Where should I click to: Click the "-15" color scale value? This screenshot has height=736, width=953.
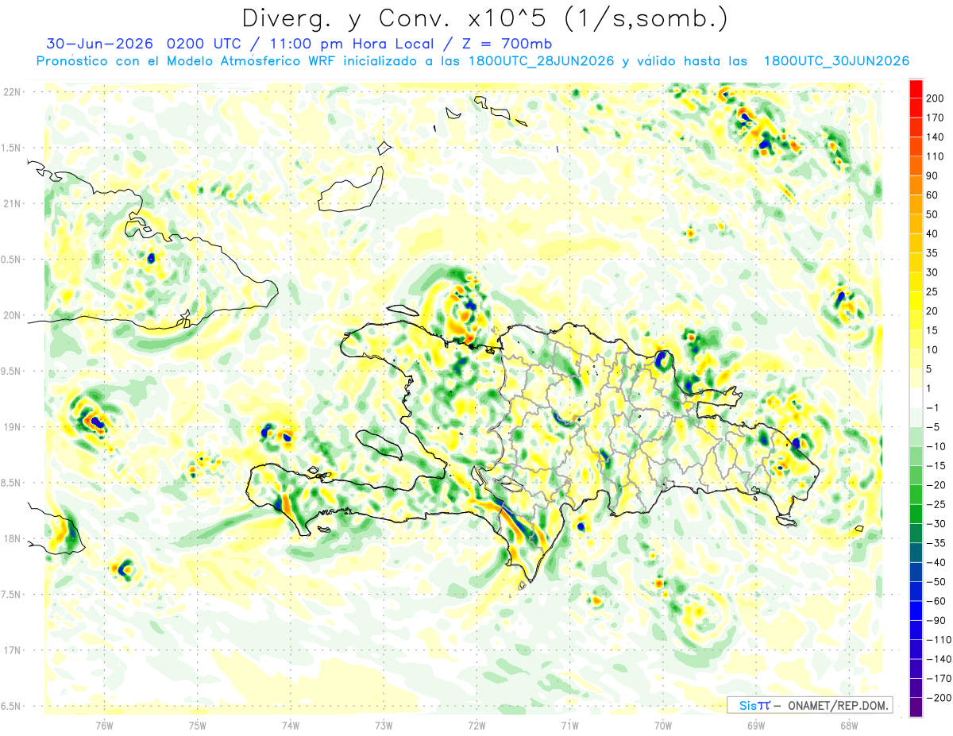coord(935,465)
